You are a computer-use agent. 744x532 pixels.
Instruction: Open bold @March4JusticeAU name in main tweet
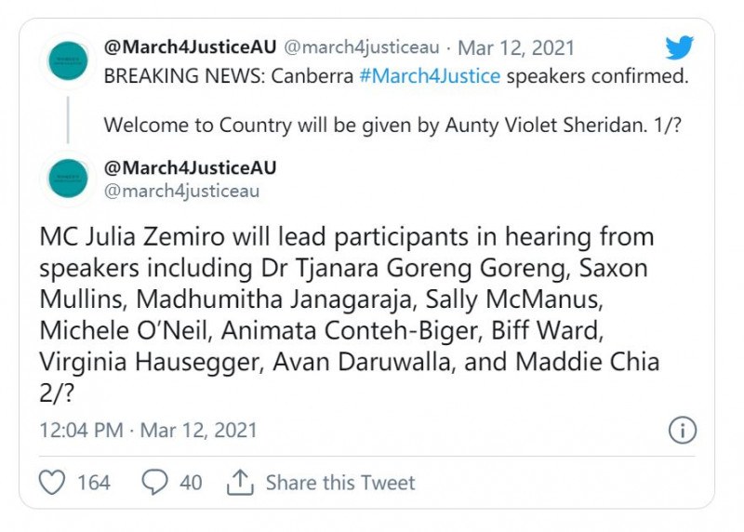click(x=190, y=167)
